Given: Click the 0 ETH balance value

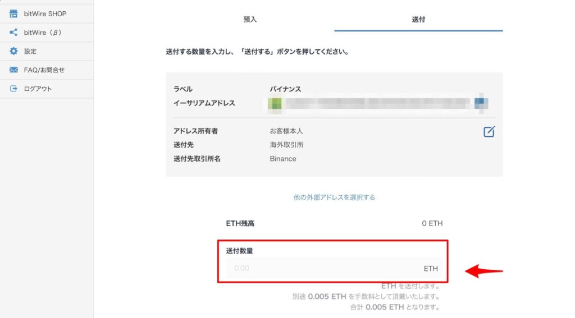Looking at the screenshot, I should [x=432, y=223].
